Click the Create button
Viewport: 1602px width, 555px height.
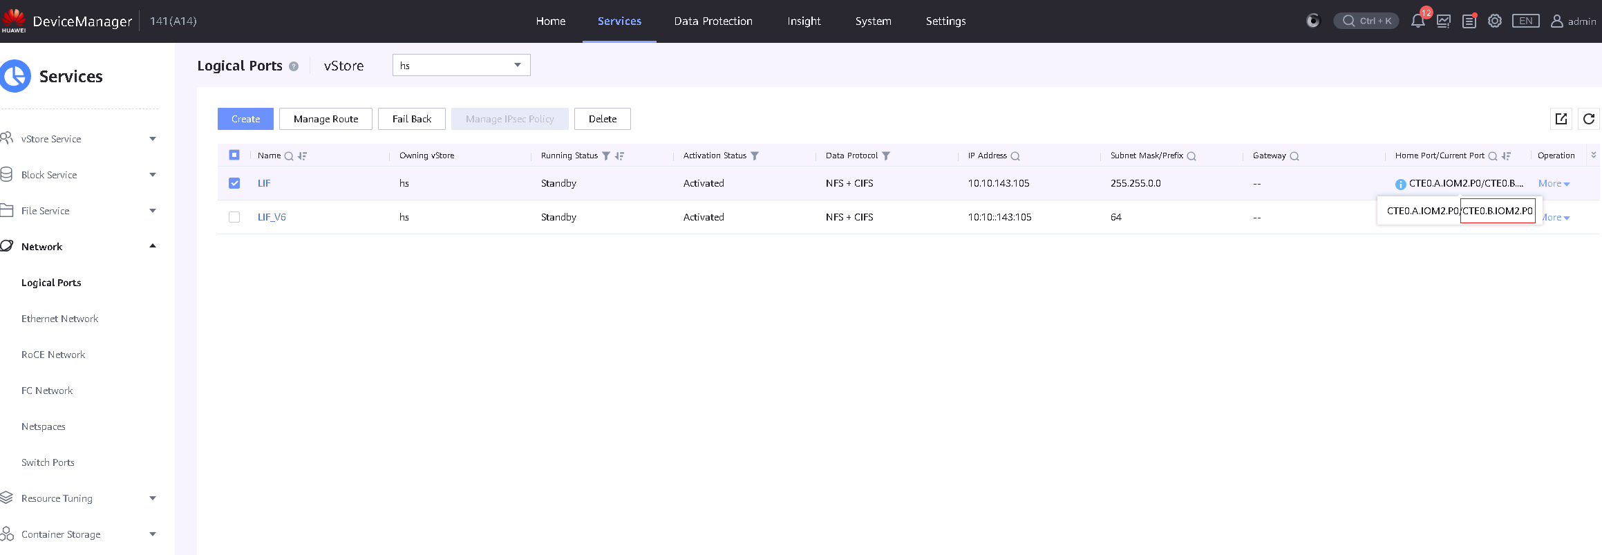245,119
